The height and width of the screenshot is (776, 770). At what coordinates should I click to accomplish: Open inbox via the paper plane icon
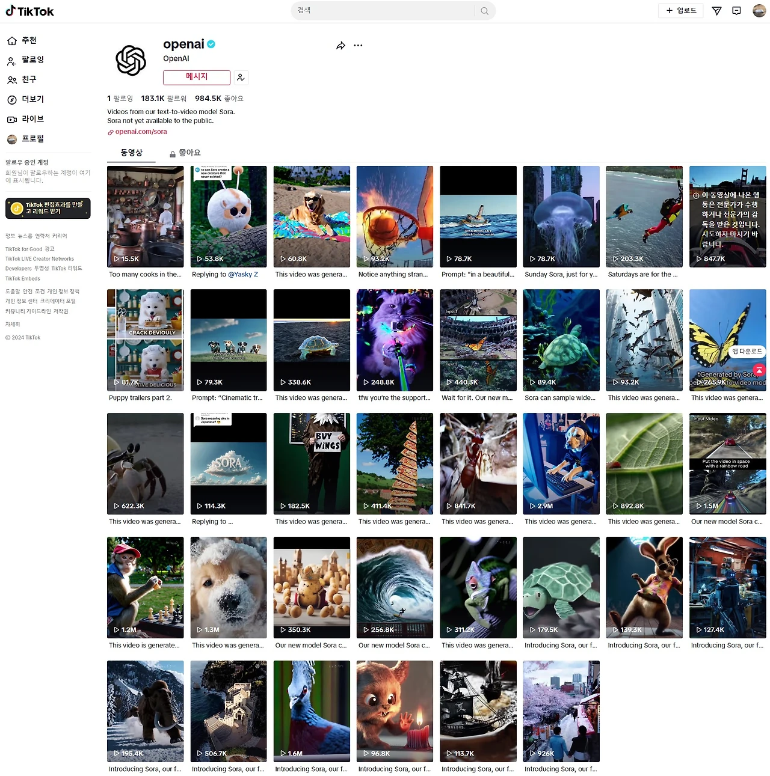coord(716,10)
